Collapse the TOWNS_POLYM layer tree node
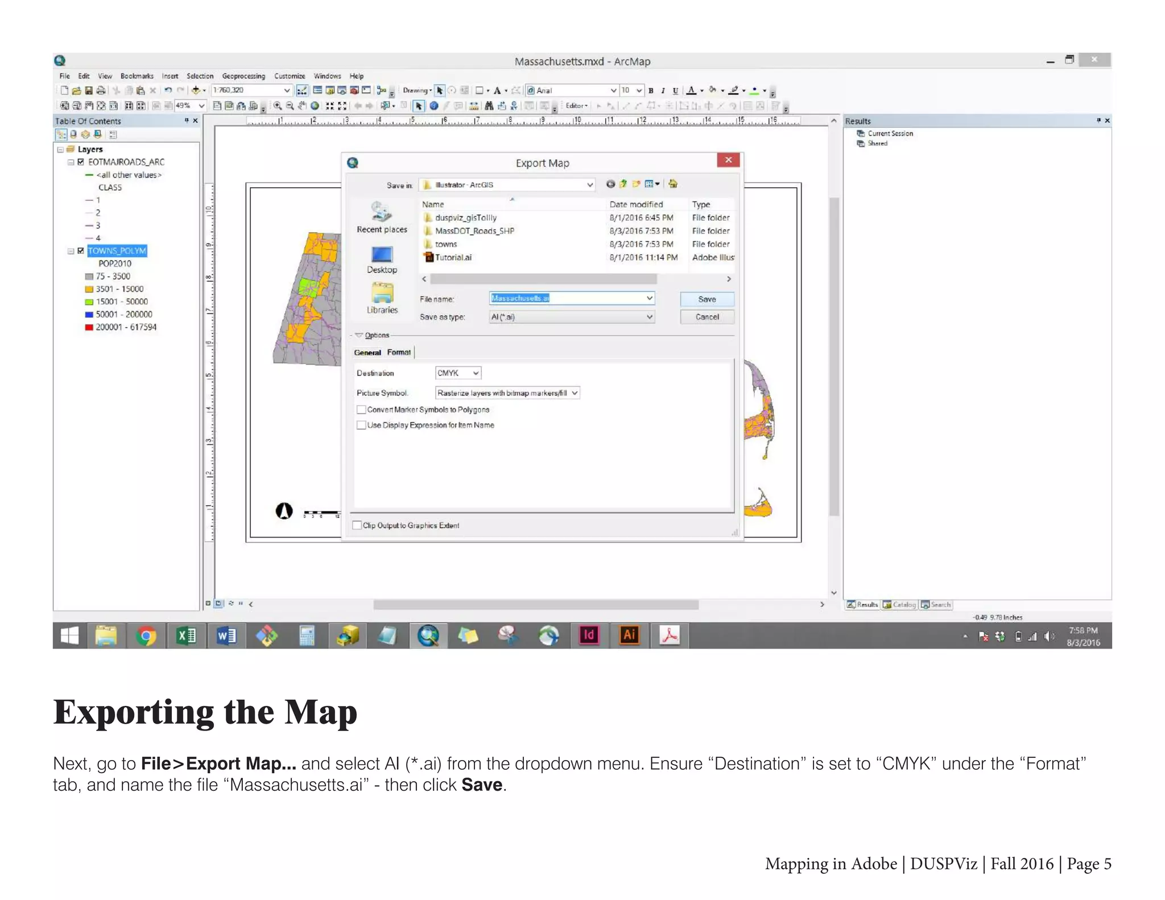This screenshot has height=900, width=1165. pos(71,251)
